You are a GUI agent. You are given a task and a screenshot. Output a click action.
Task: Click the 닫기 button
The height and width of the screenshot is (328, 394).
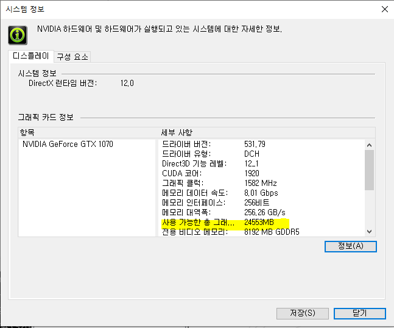[x=359, y=313]
